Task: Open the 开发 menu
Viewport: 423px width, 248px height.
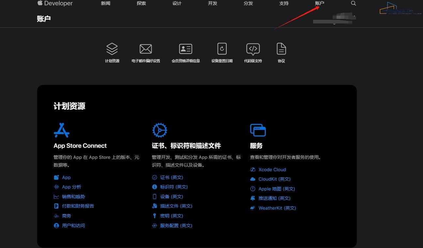Action: tap(212, 3)
